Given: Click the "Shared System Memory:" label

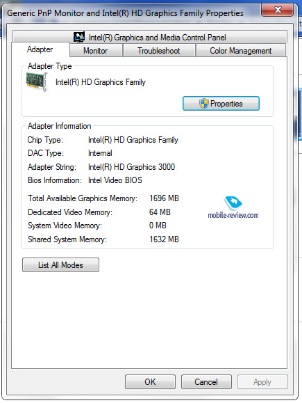Looking at the screenshot, I should tap(67, 239).
